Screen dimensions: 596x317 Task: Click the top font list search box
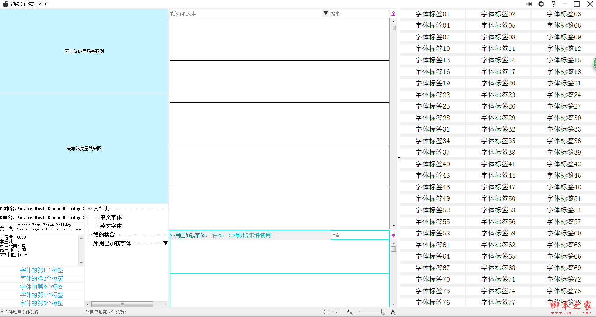[x=359, y=13]
